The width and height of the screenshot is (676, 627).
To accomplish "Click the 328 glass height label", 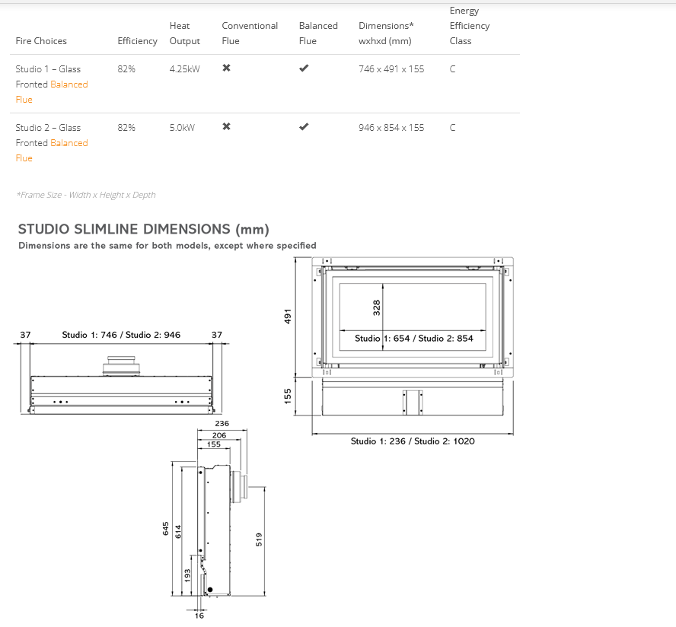I will [377, 307].
